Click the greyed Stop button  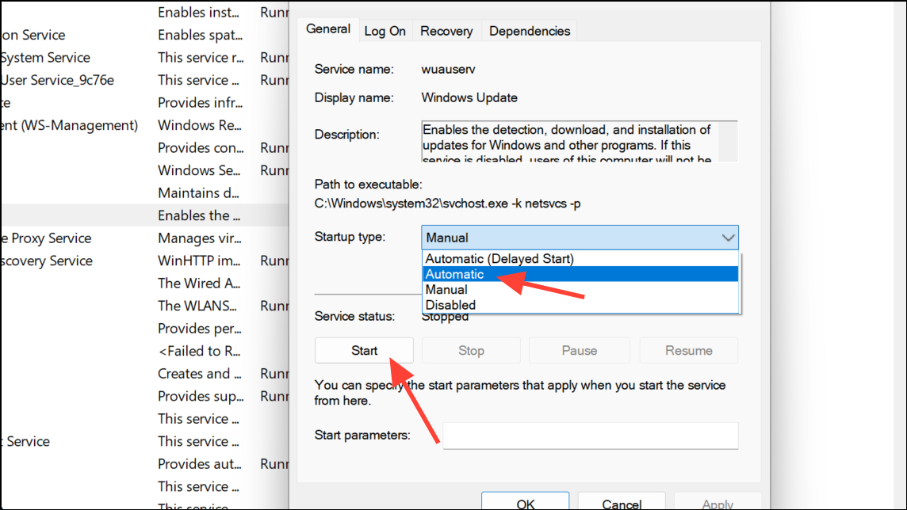471,351
